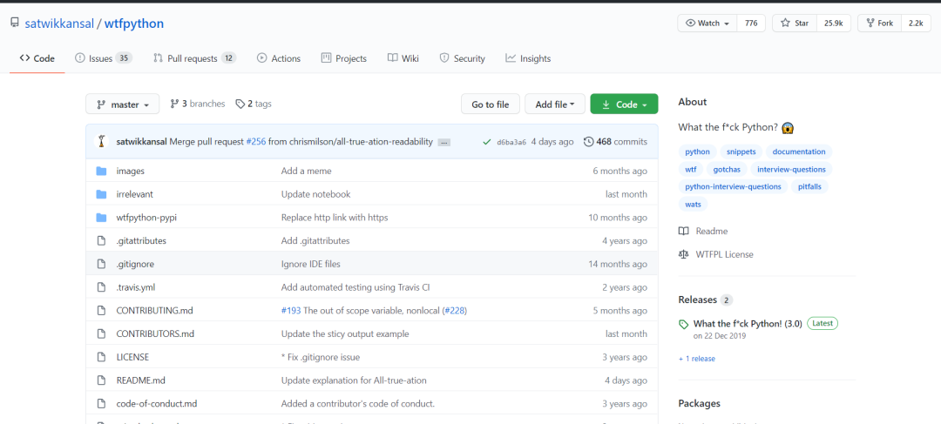Screen dimensions: 941x424
Task: Open the Watch notifications dropdown
Action: pos(707,24)
